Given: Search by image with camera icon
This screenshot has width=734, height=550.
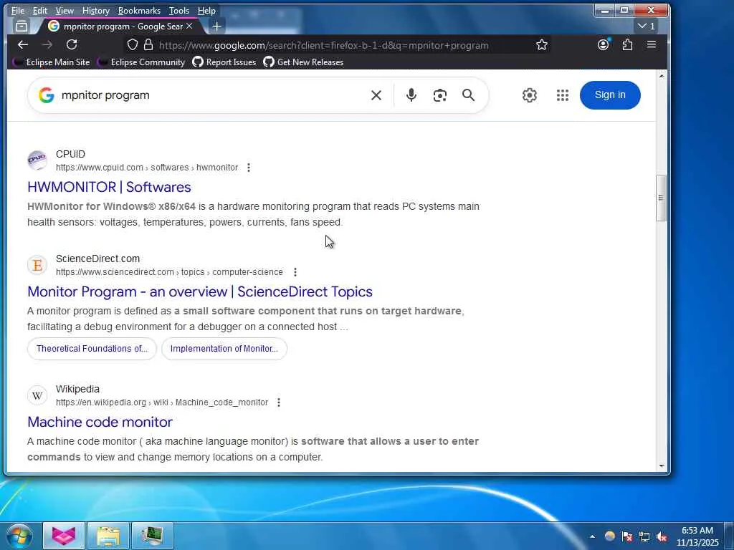Looking at the screenshot, I should pos(439,95).
